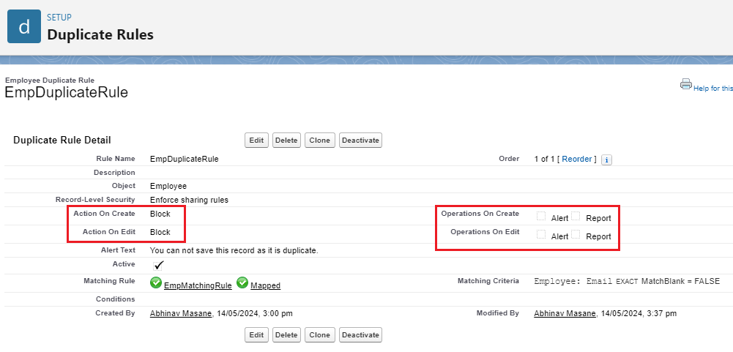This screenshot has width=733, height=352.
Task: Click the Duplicate Rules setup icon
Action: [x=24, y=27]
